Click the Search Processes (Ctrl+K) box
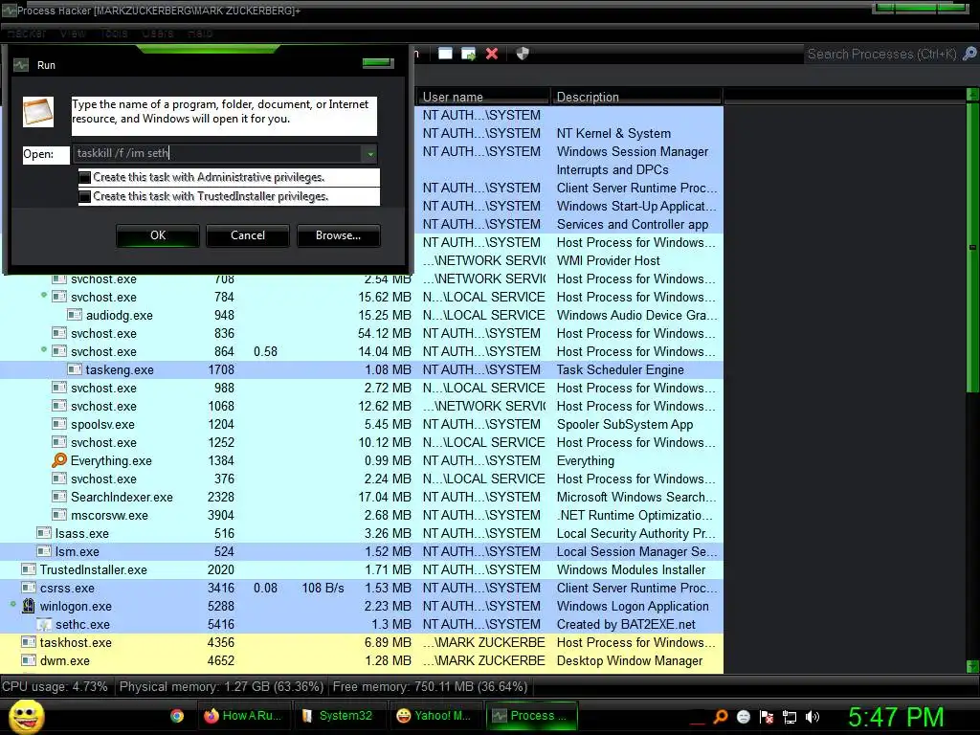The height and width of the screenshot is (735, 980). 881,55
